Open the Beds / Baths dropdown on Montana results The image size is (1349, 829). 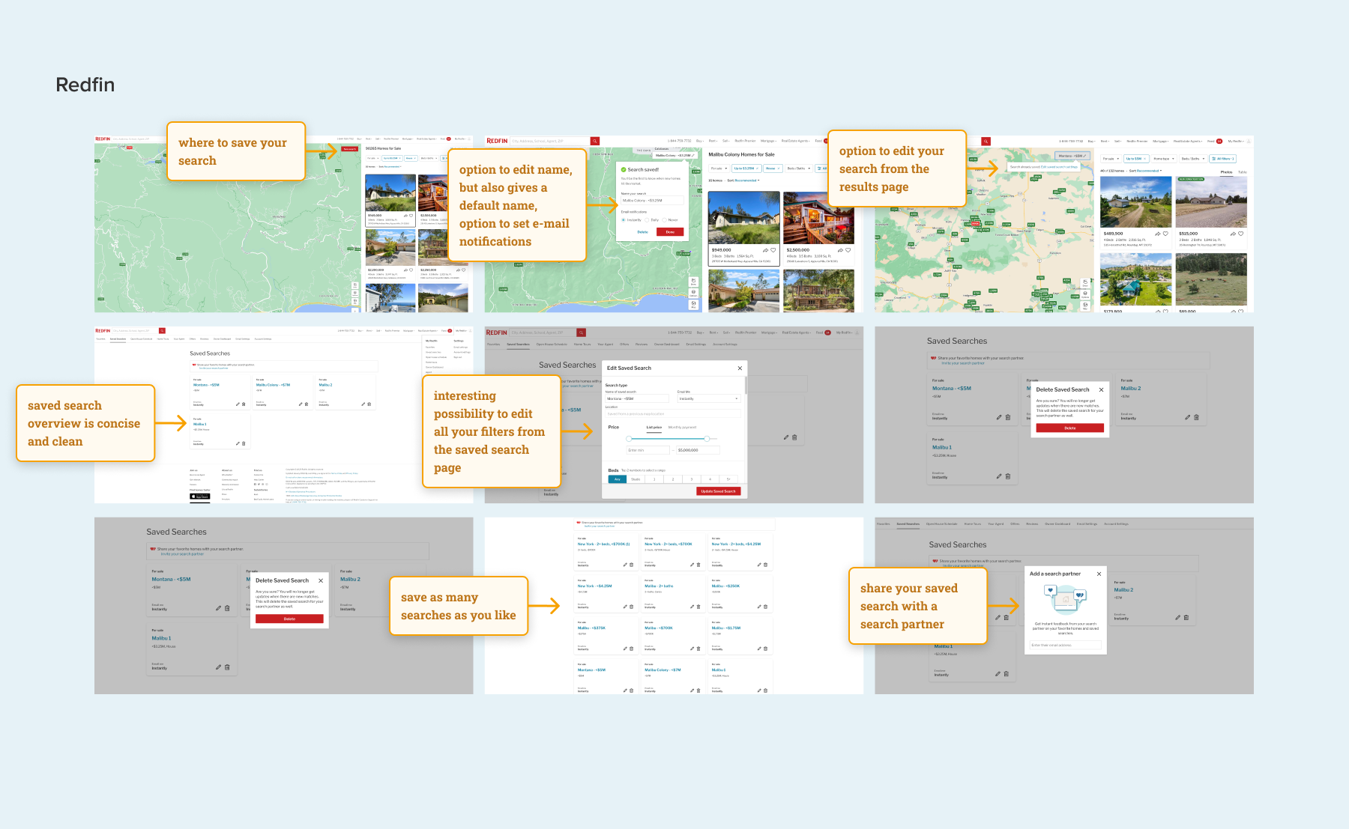click(1192, 159)
